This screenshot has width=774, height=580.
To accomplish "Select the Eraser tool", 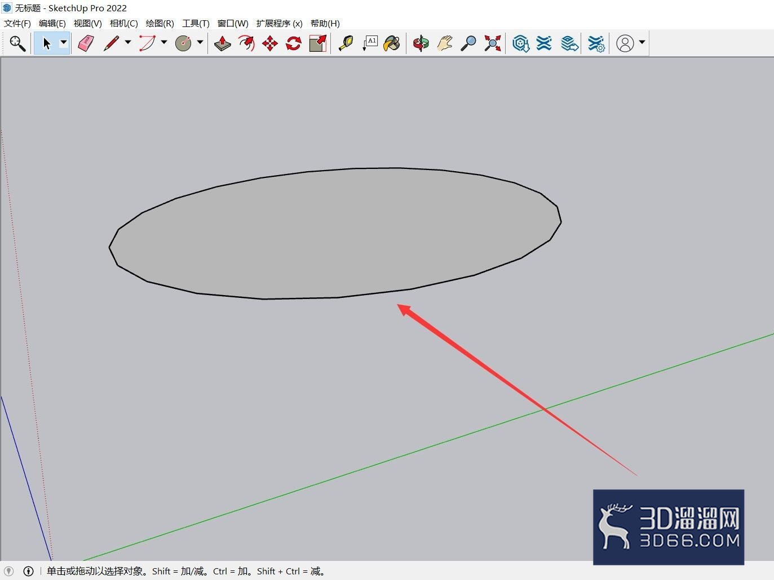I will pyautogui.click(x=86, y=43).
